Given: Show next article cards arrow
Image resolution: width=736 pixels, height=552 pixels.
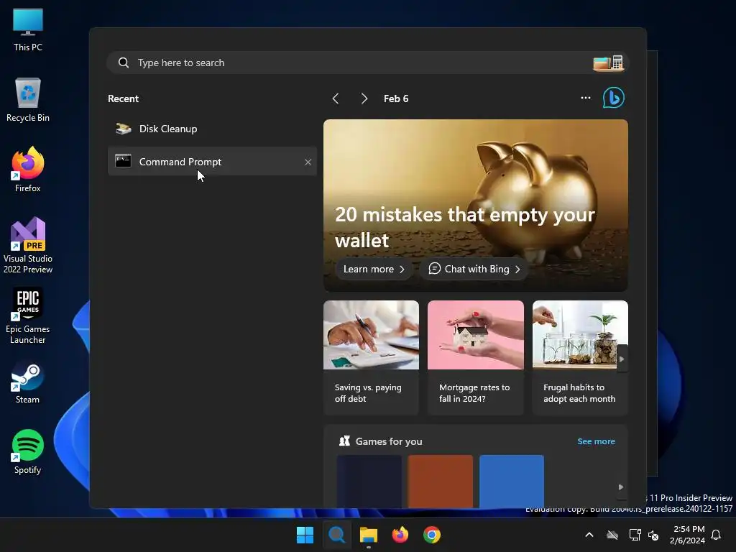Looking at the screenshot, I should [622, 359].
